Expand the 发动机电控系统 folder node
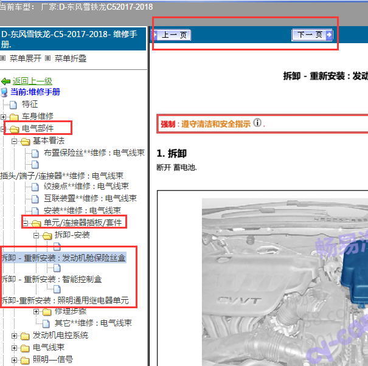The image size is (368, 366). point(14,336)
